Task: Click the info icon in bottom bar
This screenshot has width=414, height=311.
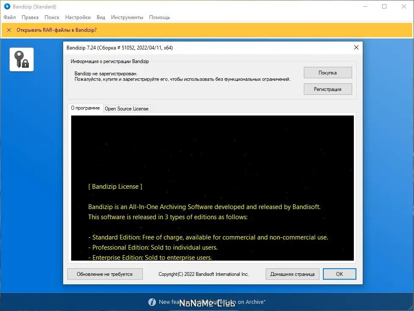Action: point(152,302)
